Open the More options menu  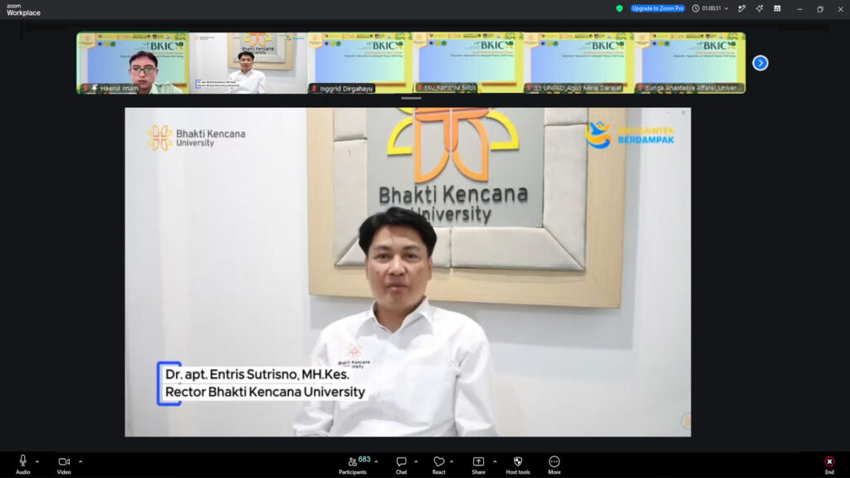pos(554,465)
